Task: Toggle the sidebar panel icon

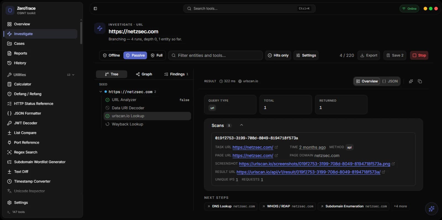Action: point(95,9)
